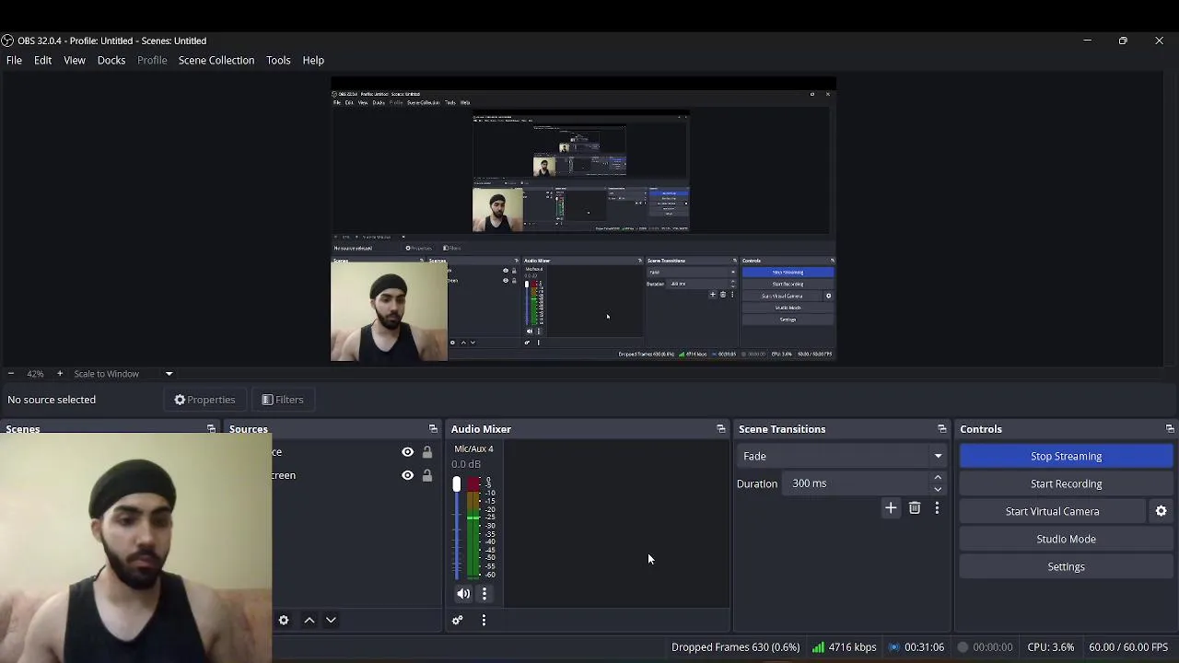Decrease the transition duration value
Screen dimensions: 1179x663
pyautogui.click(x=938, y=489)
